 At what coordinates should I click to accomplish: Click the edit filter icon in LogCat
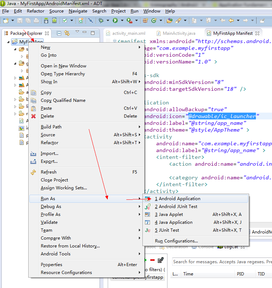click(x=161, y=260)
